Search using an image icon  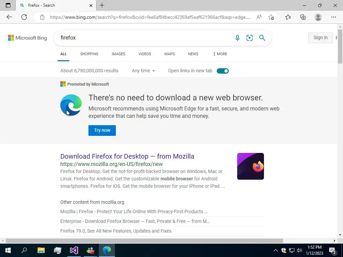[x=249, y=38]
